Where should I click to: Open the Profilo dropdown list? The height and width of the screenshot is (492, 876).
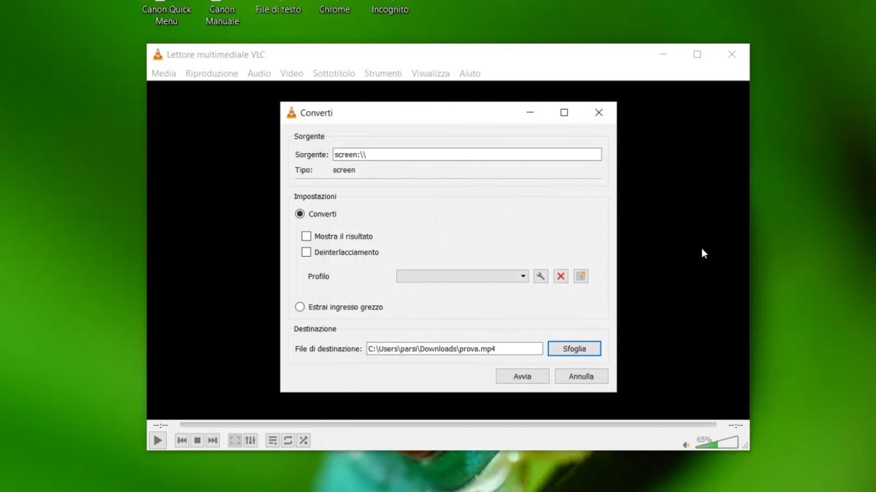[x=462, y=276]
